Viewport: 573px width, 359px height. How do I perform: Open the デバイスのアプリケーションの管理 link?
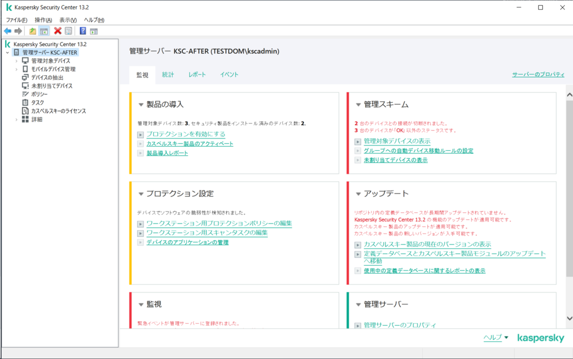[187, 242]
